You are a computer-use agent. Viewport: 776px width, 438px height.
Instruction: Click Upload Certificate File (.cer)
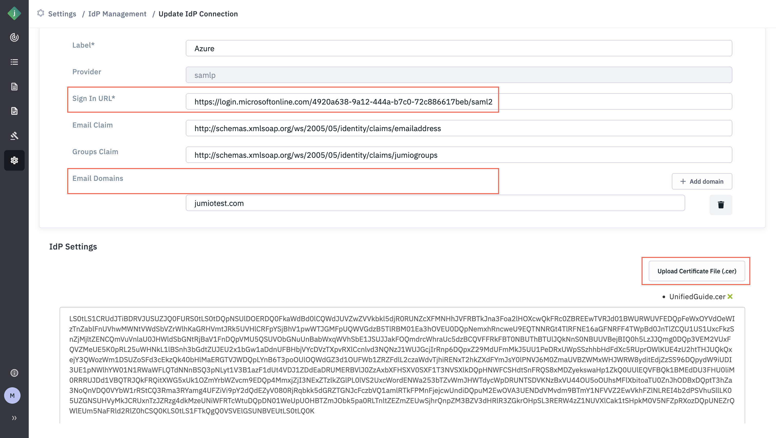696,271
